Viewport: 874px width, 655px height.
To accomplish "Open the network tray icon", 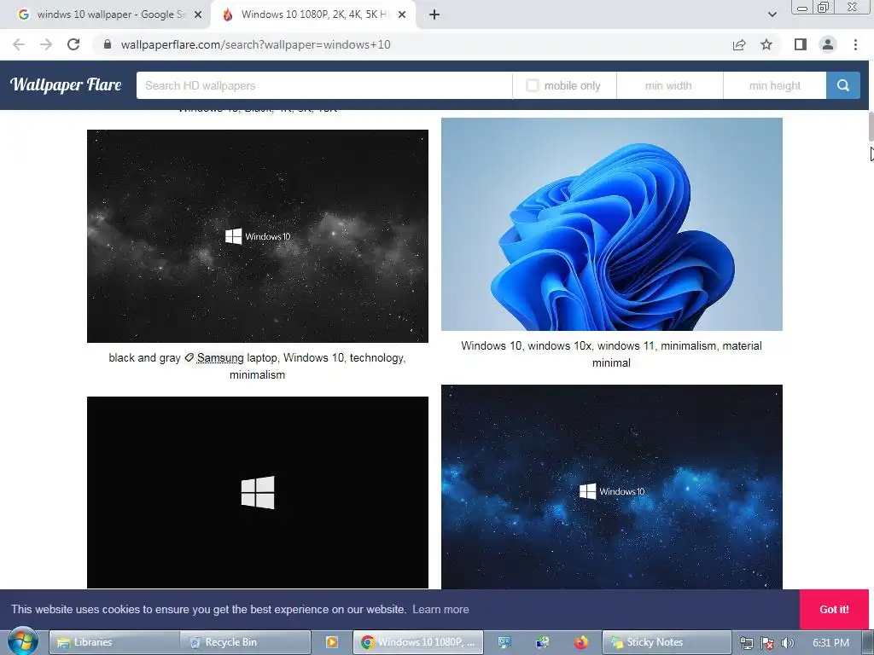I will click(746, 643).
